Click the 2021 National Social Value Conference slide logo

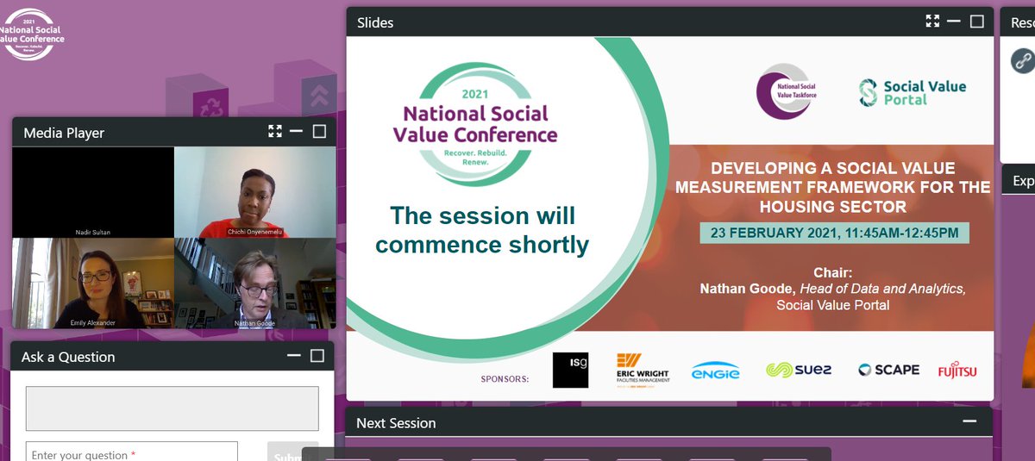click(475, 125)
